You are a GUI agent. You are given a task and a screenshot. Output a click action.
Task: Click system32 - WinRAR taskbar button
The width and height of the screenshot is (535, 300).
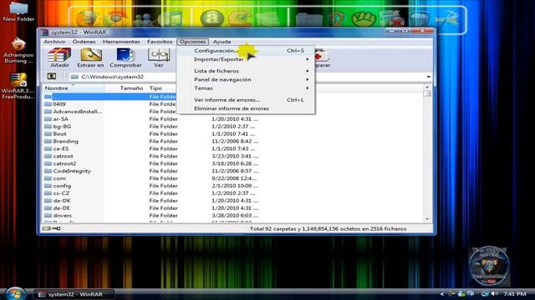click(x=74, y=294)
